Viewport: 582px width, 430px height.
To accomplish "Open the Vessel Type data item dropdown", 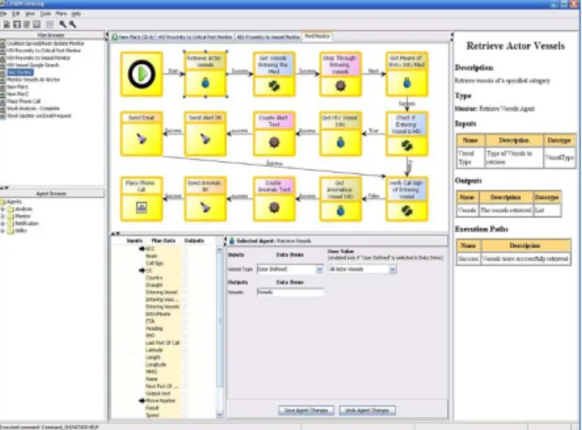I will tap(319, 269).
